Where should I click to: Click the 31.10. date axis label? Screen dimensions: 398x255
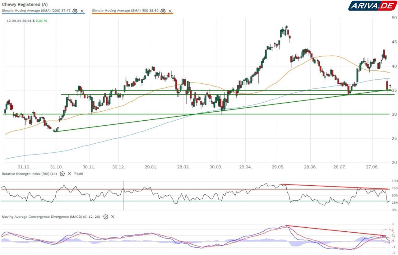(x=57, y=167)
